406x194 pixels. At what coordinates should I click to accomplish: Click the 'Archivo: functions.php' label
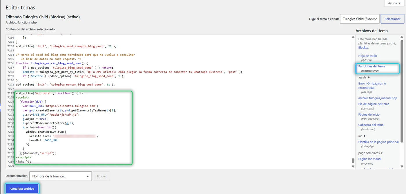click(21, 22)
